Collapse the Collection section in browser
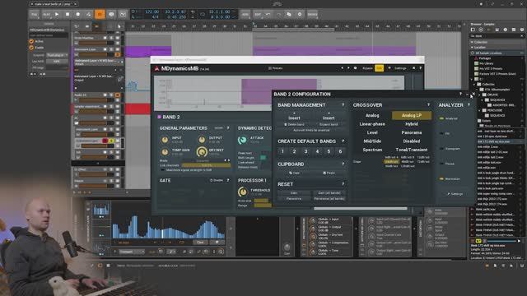527x296 pixels. [x=472, y=42]
